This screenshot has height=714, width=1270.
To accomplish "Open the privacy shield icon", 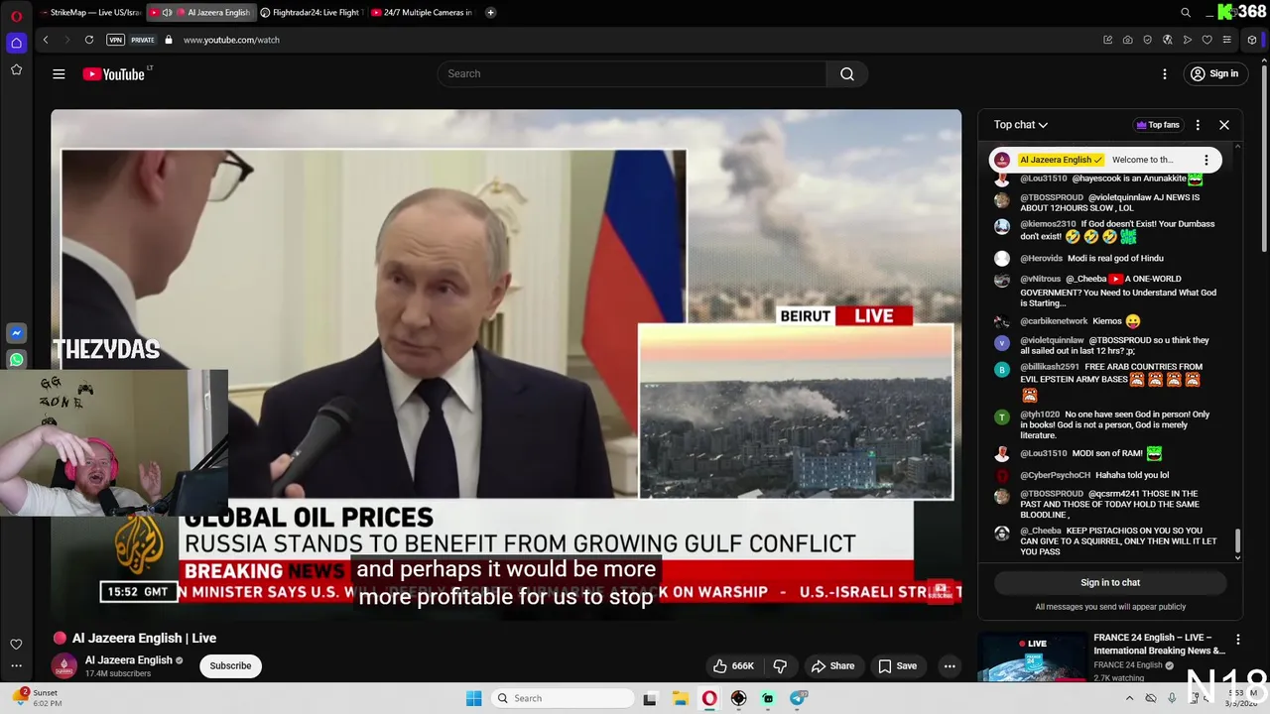I will point(1147,40).
